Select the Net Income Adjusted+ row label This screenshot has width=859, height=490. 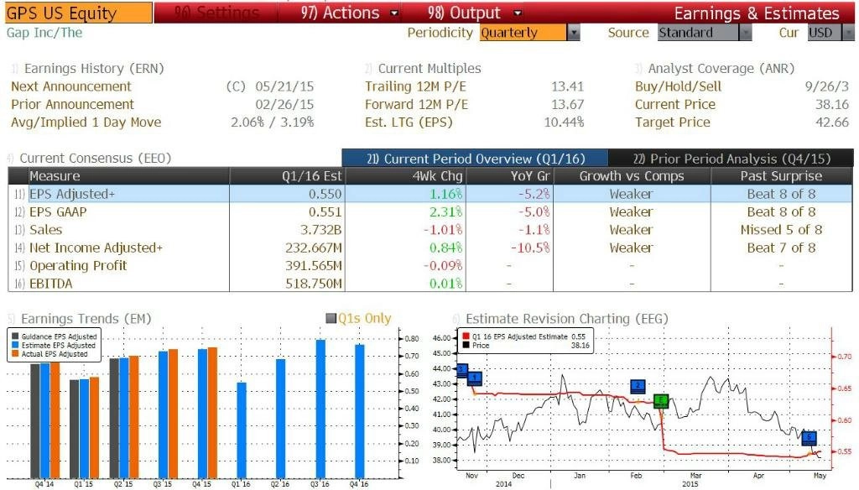(96, 248)
